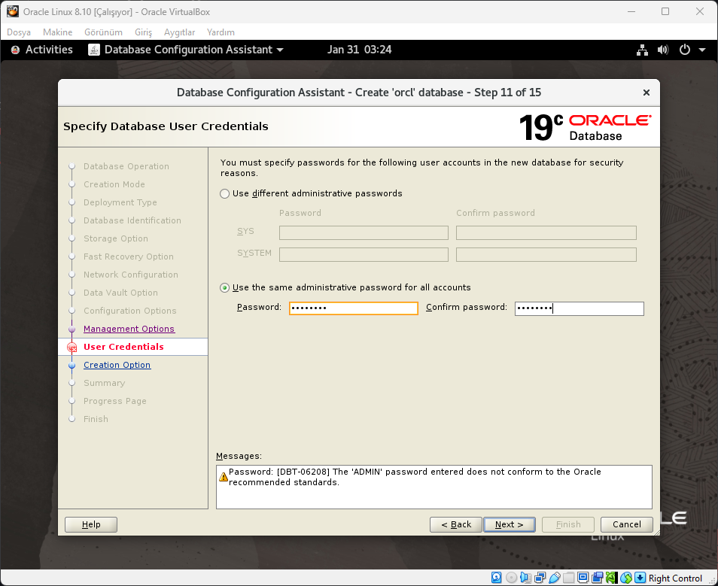Viewport: 718px width, 586px height.
Task: Go back with the Back button
Action: coord(456,524)
